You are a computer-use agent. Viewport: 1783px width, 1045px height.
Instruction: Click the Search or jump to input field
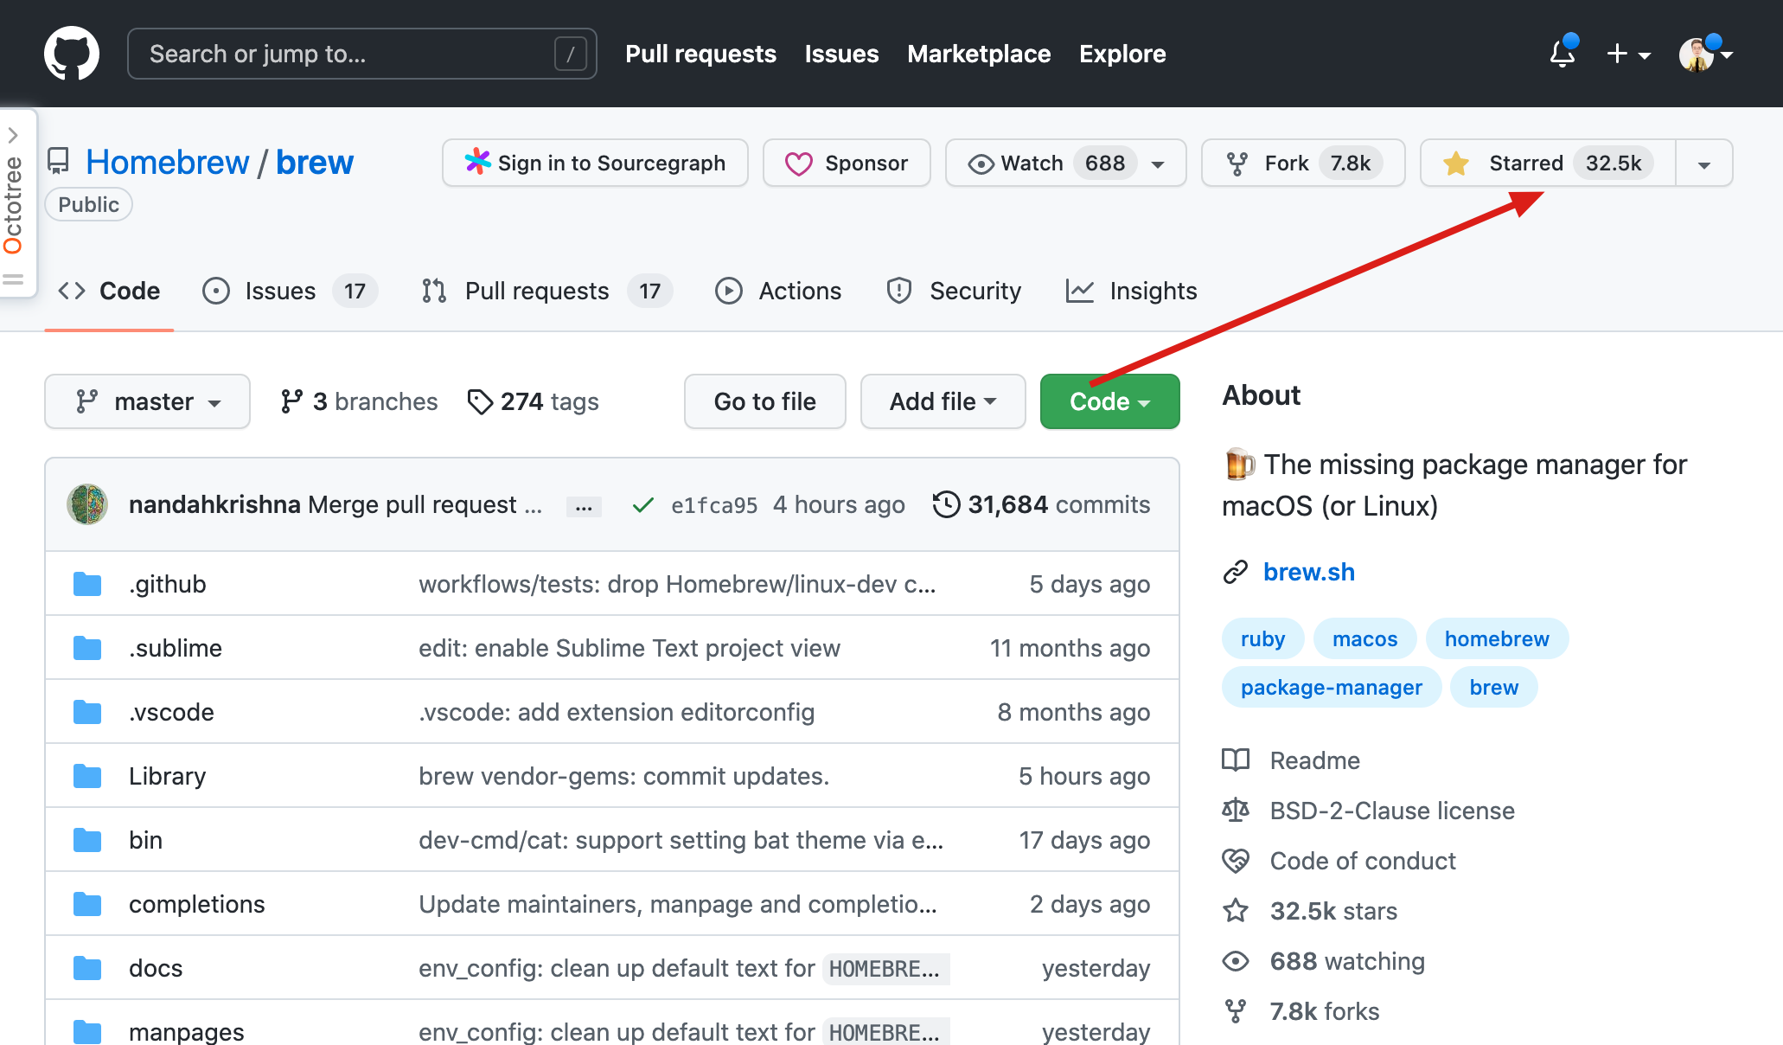point(347,54)
